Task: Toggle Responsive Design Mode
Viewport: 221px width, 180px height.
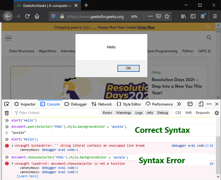Action: tap(201, 104)
